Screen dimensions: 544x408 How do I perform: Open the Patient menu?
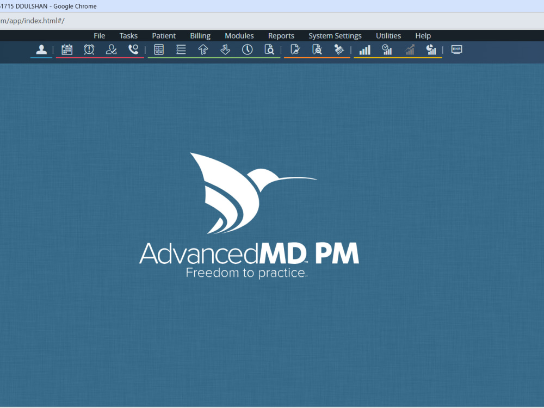point(164,36)
